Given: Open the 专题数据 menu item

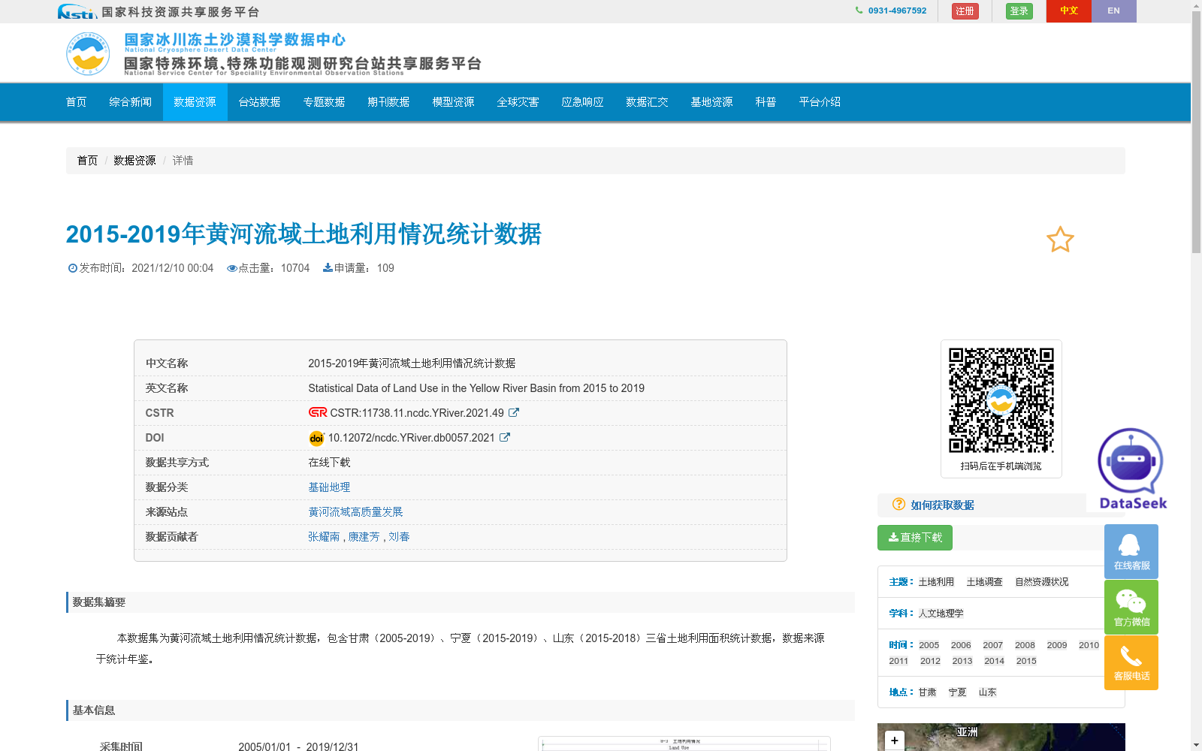Looking at the screenshot, I should coord(325,102).
